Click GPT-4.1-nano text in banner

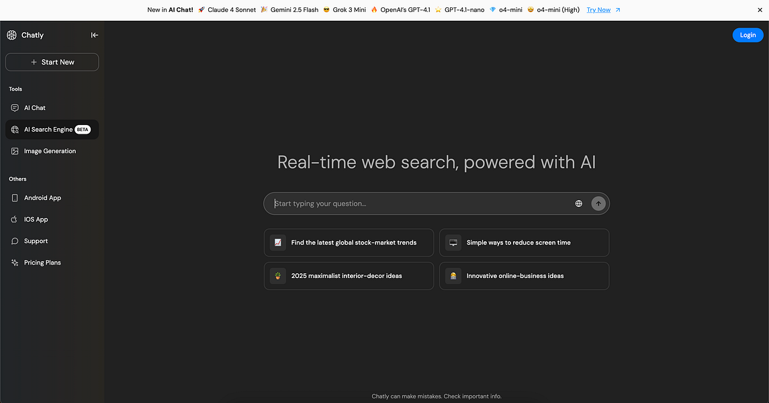point(465,10)
